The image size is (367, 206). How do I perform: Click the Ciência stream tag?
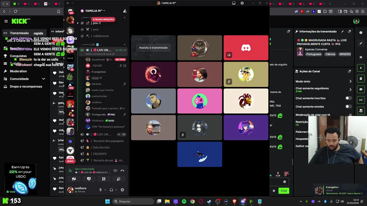pyautogui.click(x=330, y=54)
